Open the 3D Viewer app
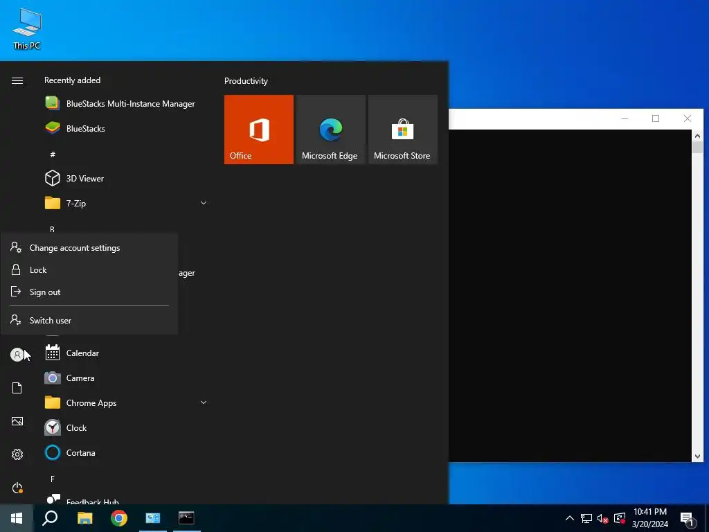Viewport: 709px width, 532px height. coord(126,178)
